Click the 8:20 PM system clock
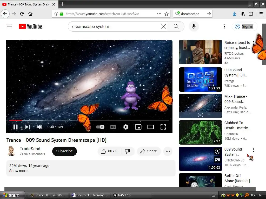 [256, 195]
